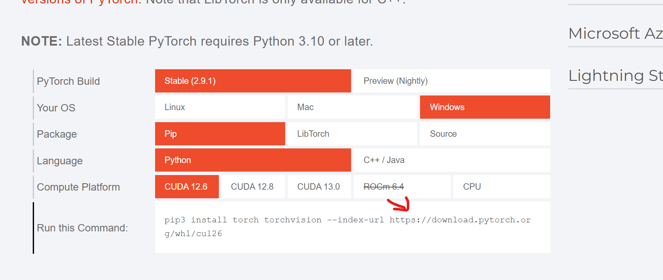Pick the ROCm 6.4 compute platform
Image resolution: width=663 pixels, height=280 pixels.
tap(402, 187)
